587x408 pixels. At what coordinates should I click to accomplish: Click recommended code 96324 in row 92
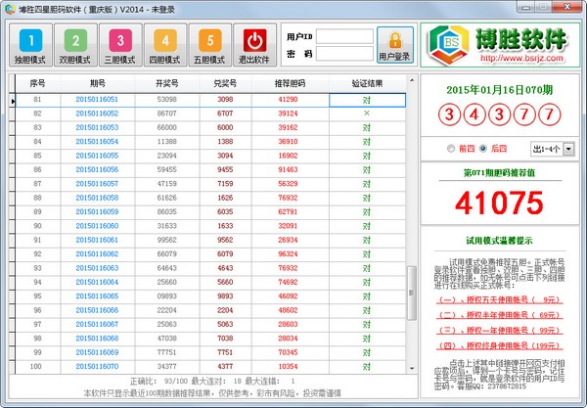coord(288,254)
